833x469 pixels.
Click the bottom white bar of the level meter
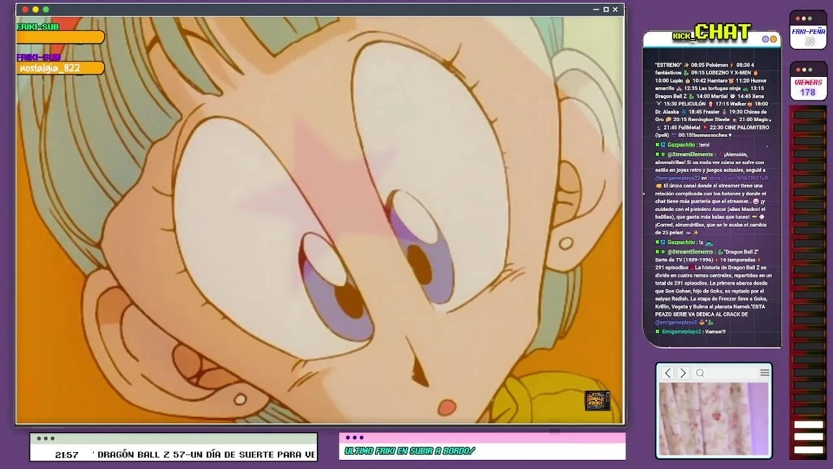point(808,449)
